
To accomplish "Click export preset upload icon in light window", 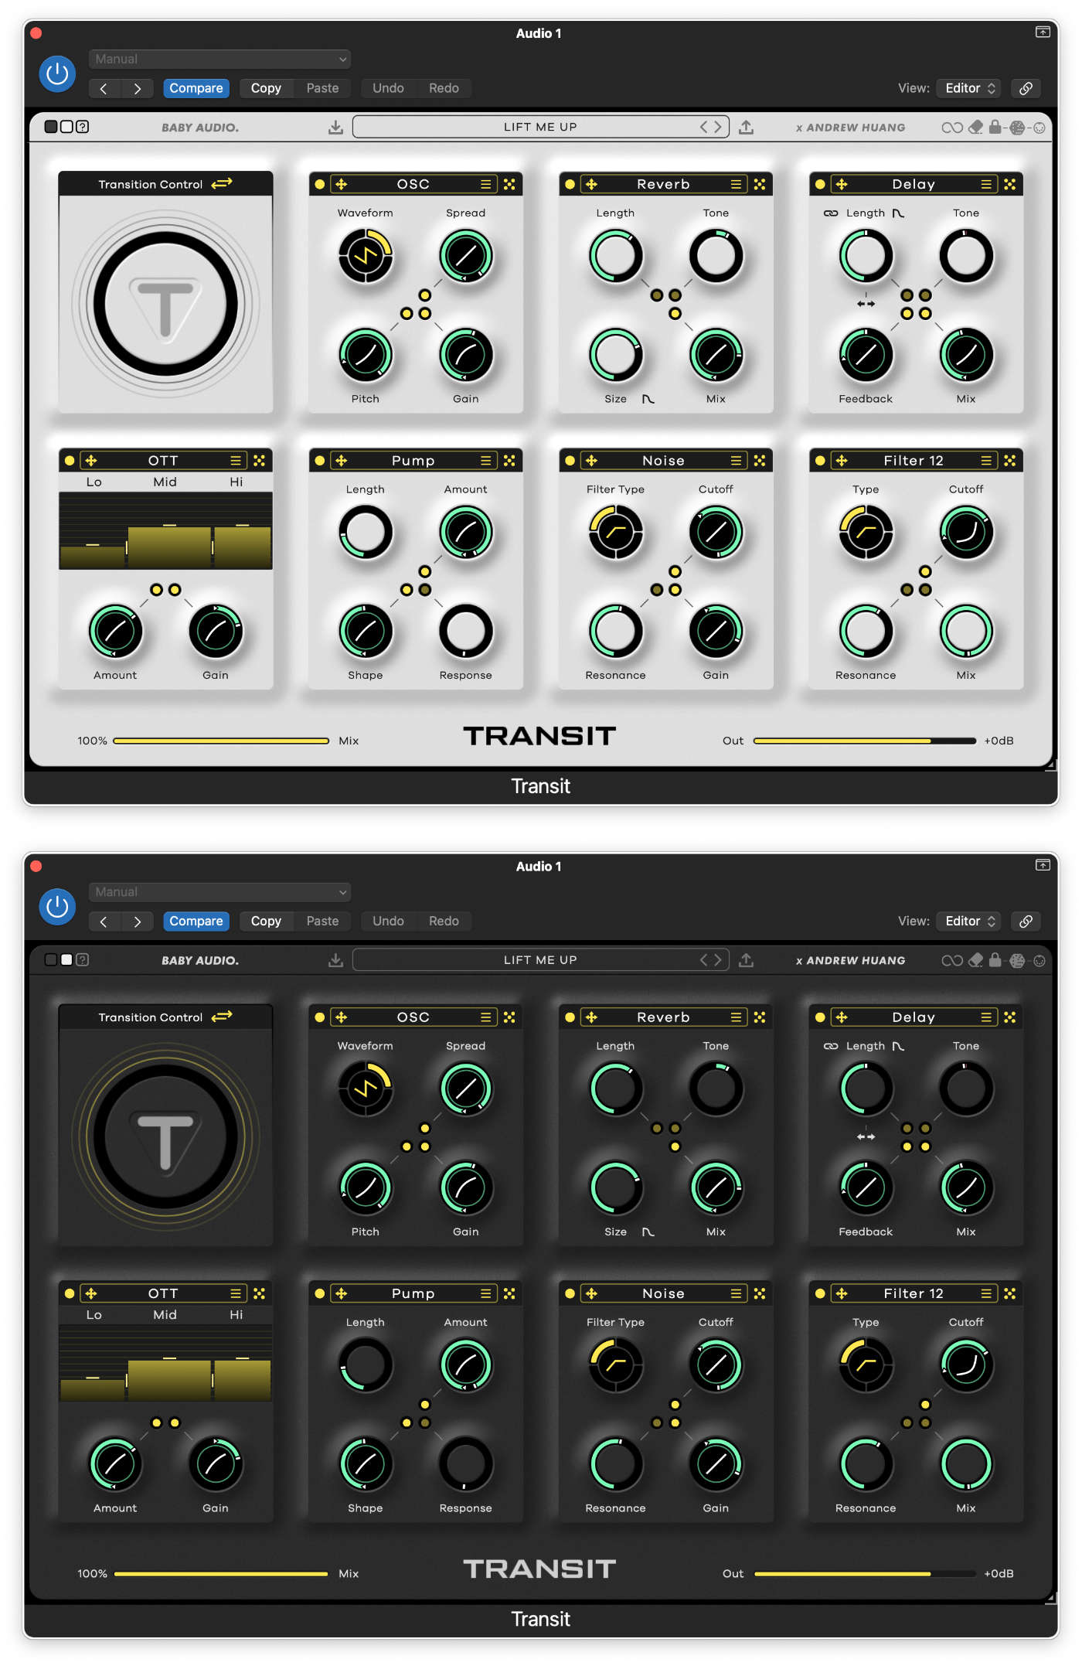I will point(746,127).
